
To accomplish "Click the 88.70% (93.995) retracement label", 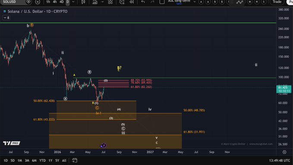I will pos(141,80).
